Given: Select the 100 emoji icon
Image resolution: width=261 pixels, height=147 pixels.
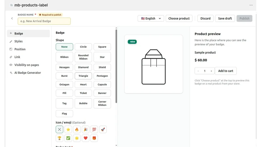Looking at the screenshot, I should point(94,129).
